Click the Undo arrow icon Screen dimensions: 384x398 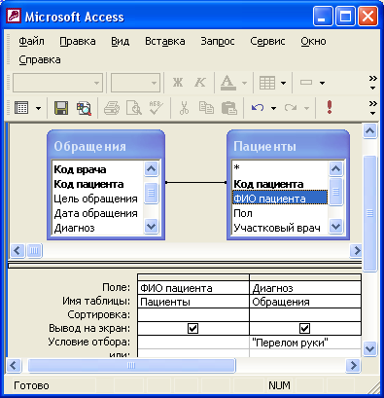click(x=258, y=108)
